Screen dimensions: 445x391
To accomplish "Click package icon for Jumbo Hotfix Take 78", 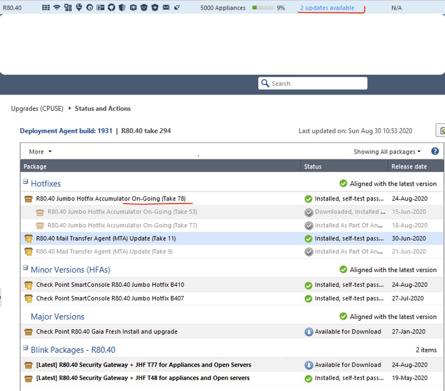I will pyautogui.click(x=29, y=199).
